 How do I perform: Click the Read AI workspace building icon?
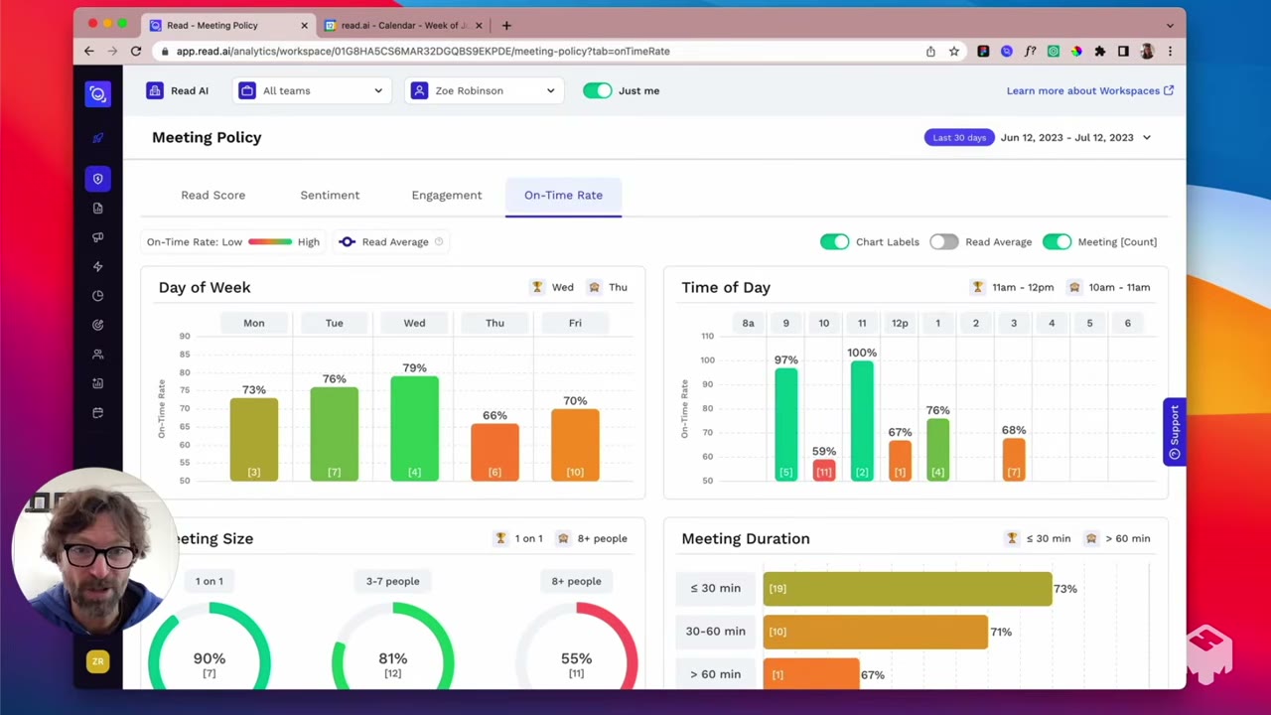155,90
